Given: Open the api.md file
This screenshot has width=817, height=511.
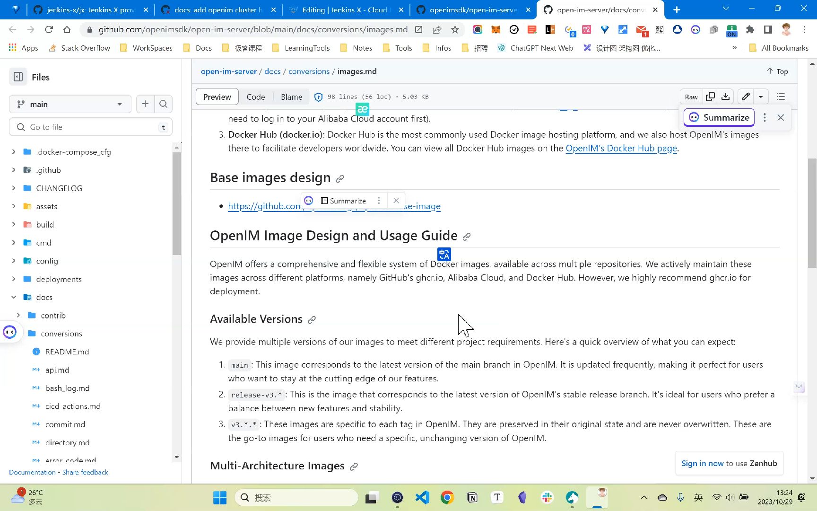Looking at the screenshot, I should pyautogui.click(x=57, y=370).
